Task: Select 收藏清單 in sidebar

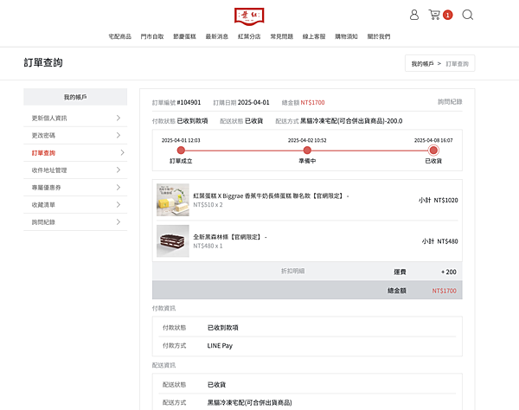Action: tap(75, 205)
